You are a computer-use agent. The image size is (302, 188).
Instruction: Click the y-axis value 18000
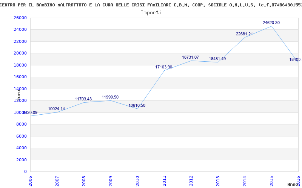[x=20, y=65]
